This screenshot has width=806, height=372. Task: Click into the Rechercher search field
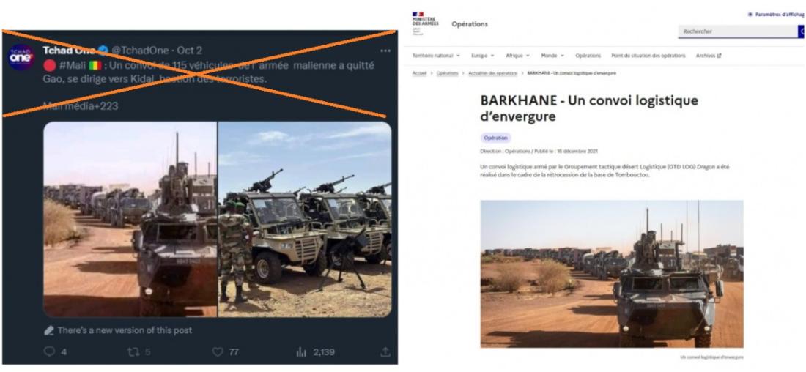click(738, 31)
